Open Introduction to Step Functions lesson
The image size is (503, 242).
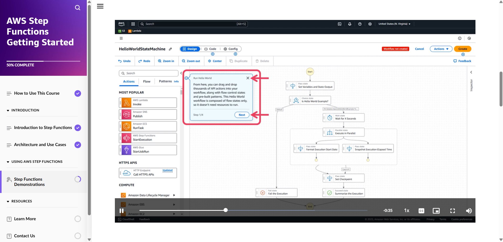pyautogui.click(x=43, y=128)
